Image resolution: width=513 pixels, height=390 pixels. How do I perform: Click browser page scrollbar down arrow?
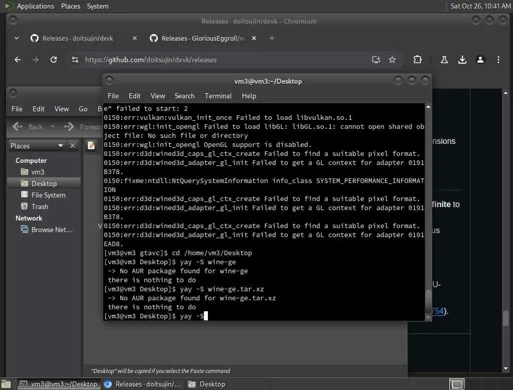[506, 369]
